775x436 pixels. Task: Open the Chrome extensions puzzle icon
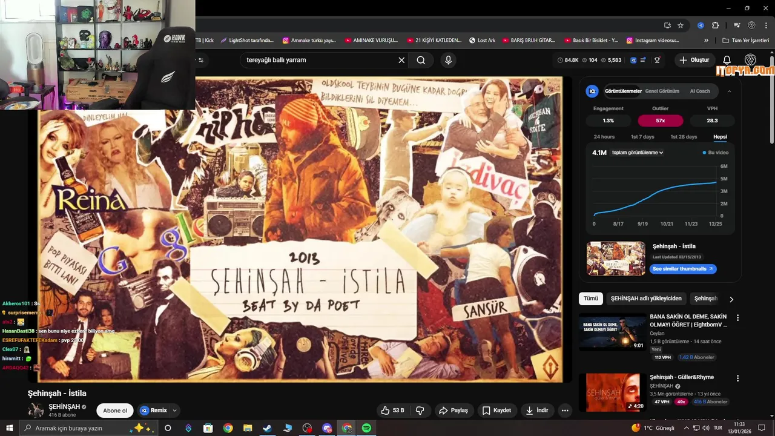(x=715, y=25)
